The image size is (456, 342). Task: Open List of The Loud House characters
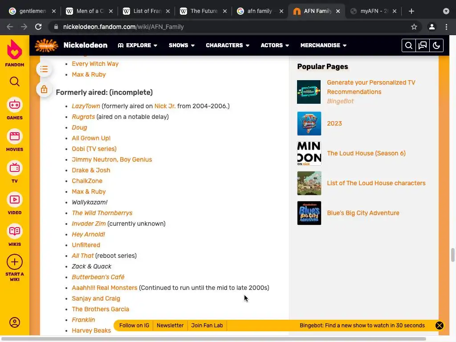pyautogui.click(x=376, y=183)
